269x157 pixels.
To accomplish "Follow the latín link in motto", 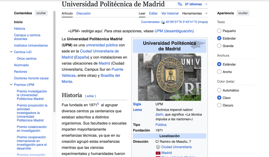I will pos(160,114).
